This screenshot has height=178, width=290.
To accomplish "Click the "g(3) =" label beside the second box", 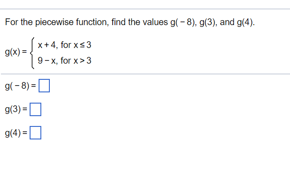I will (x=16, y=109).
